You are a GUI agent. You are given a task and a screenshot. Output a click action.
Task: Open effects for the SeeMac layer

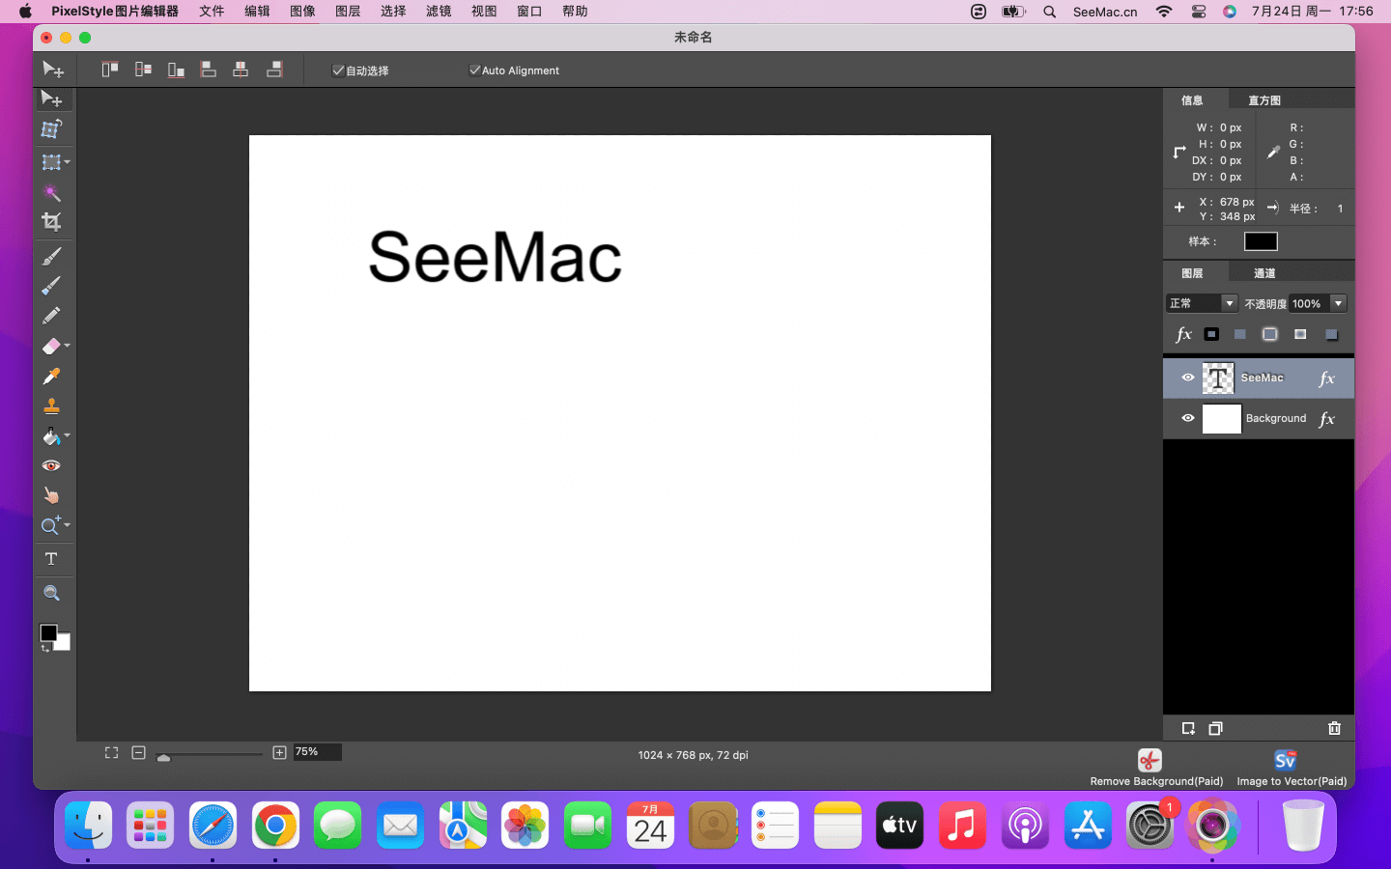pos(1327,378)
